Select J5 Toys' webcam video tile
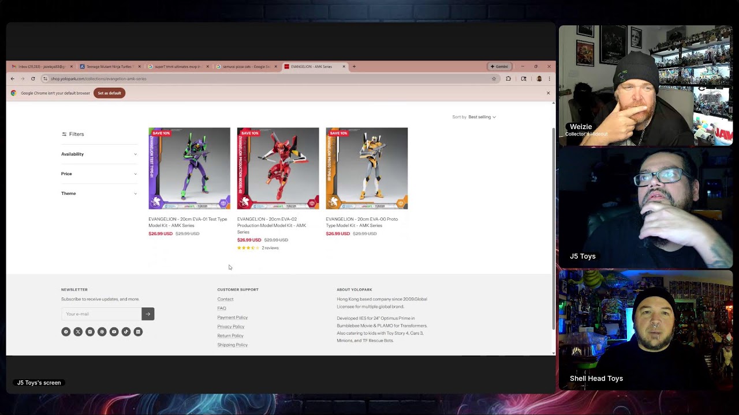Image resolution: width=739 pixels, height=415 pixels. click(645, 207)
